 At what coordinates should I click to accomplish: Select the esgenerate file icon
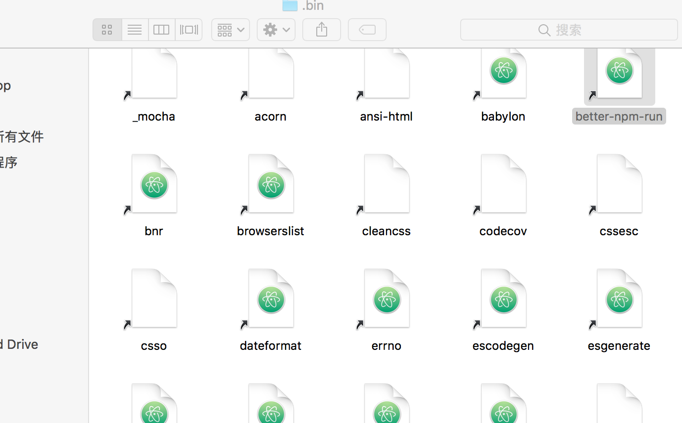[x=619, y=300]
